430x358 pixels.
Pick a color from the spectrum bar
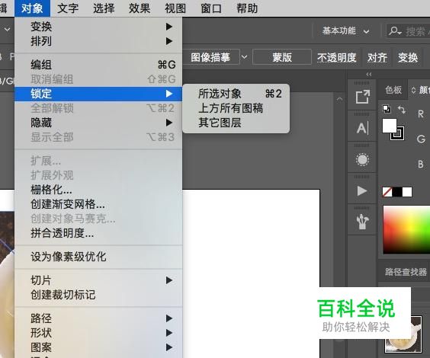[x=406, y=229]
